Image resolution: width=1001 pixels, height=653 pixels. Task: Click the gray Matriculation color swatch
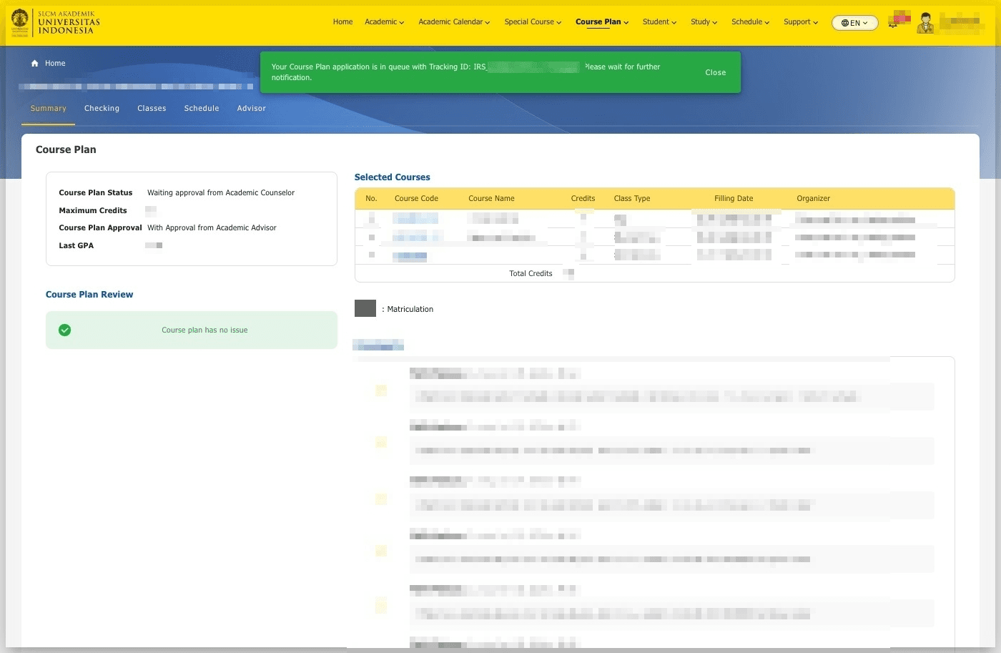coord(365,308)
